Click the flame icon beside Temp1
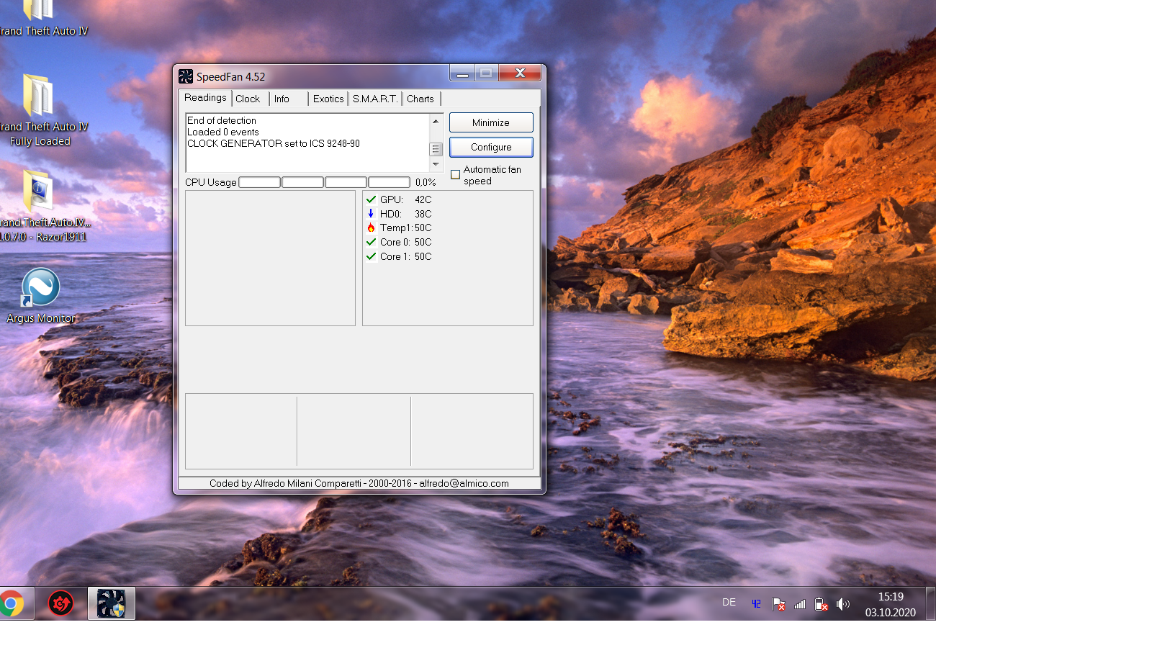This screenshot has height=648, width=1152. (x=371, y=228)
